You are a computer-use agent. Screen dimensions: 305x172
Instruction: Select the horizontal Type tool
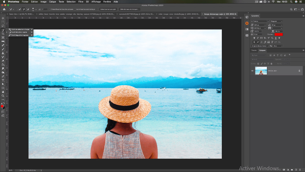point(3,80)
